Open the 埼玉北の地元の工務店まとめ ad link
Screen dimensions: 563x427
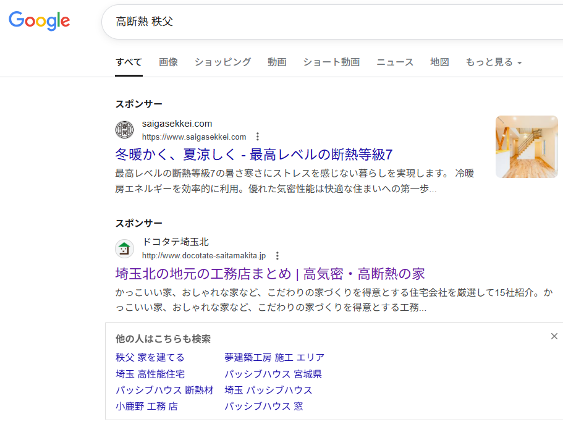(x=270, y=274)
